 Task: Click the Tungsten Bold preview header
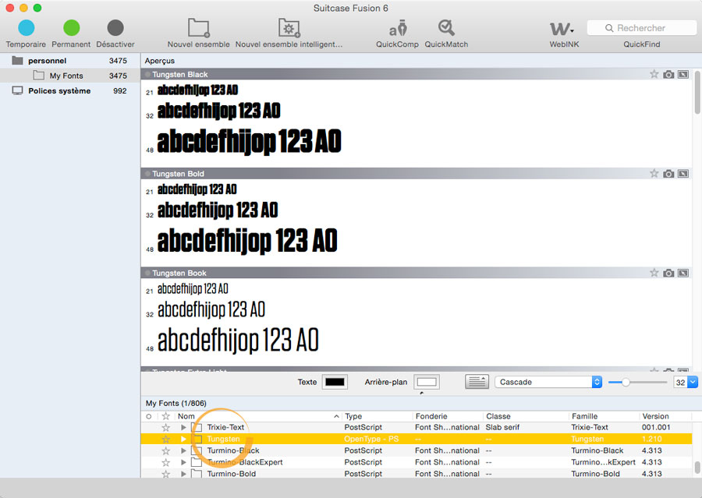(x=417, y=174)
